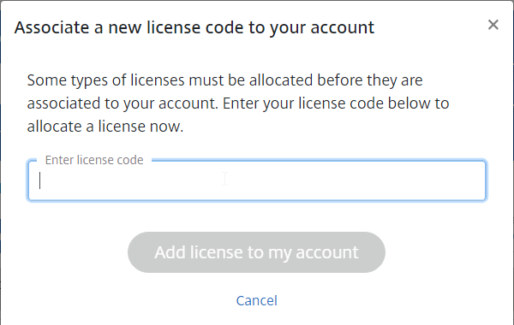
Task: Place cursor inside the license code text box
Action: [x=257, y=180]
